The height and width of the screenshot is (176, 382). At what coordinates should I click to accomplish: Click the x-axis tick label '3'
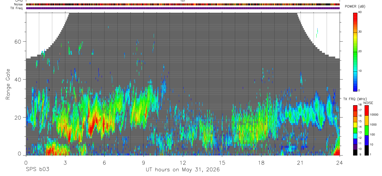pos(65,162)
